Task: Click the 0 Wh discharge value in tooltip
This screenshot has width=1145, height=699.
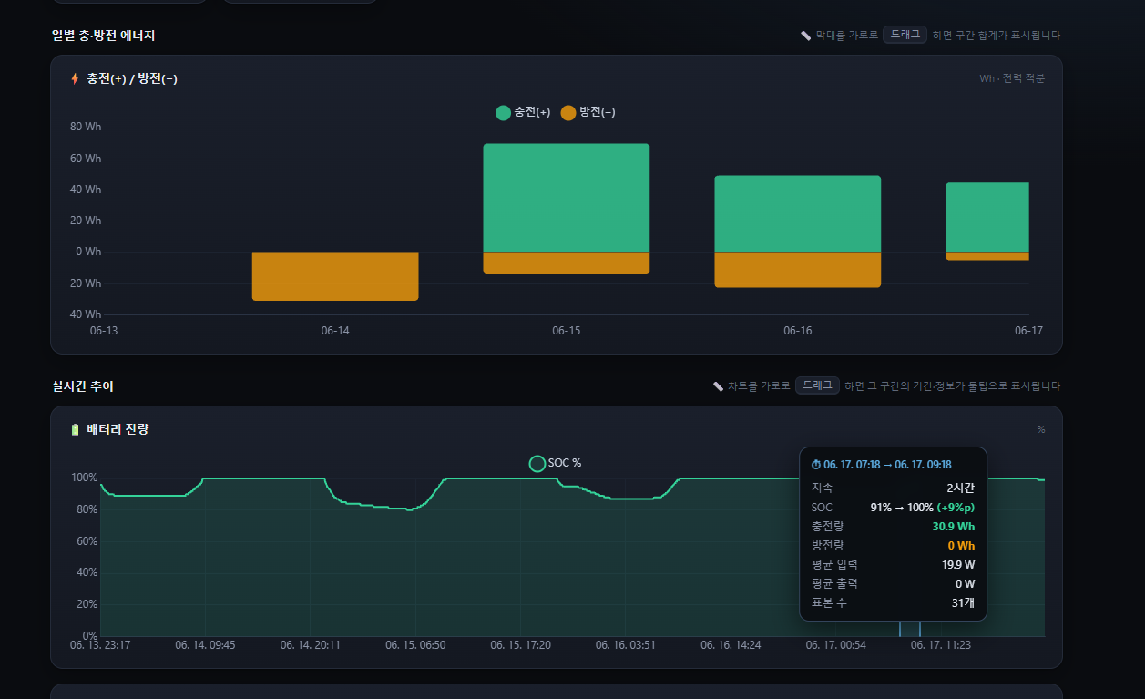Action: 962,546
